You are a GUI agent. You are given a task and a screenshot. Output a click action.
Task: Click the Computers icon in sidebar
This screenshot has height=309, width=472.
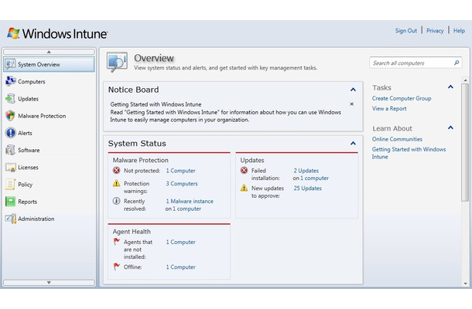click(x=10, y=81)
